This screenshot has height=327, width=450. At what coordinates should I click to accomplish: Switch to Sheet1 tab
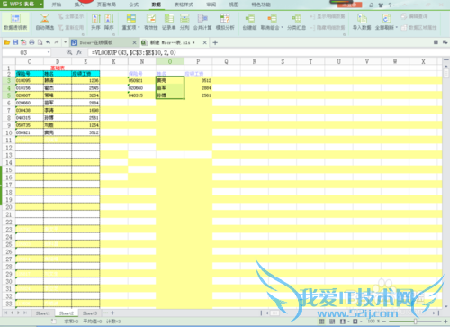[x=43, y=313]
